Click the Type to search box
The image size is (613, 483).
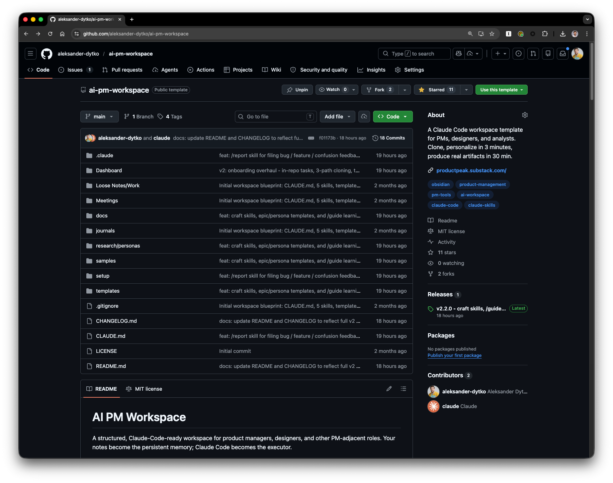(414, 54)
